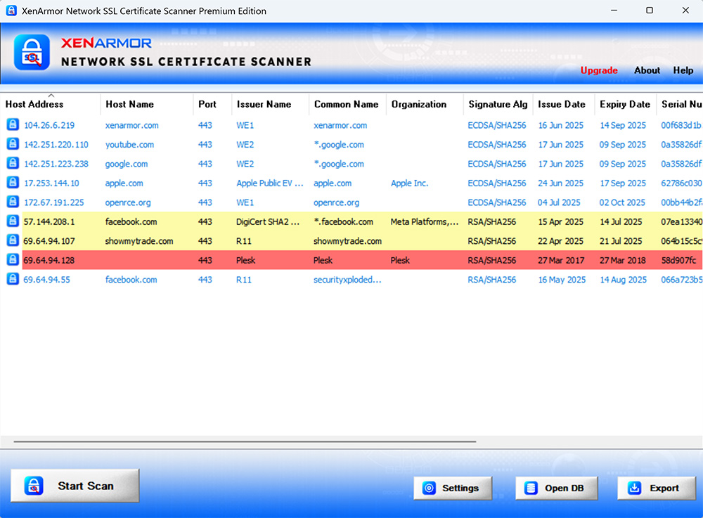
Task: Sort by Host Address column header
Action: point(51,105)
